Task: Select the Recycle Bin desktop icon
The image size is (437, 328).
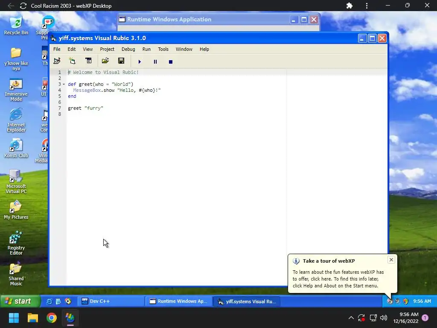Action: [x=16, y=26]
